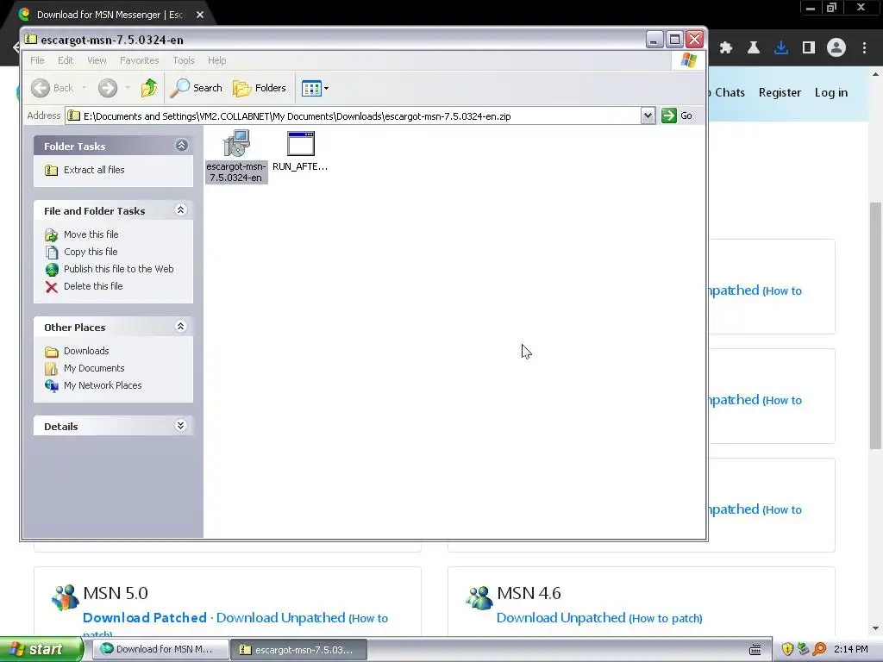Click the Back navigation button
The height and width of the screenshot is (662, 883).
click(53, 88)
